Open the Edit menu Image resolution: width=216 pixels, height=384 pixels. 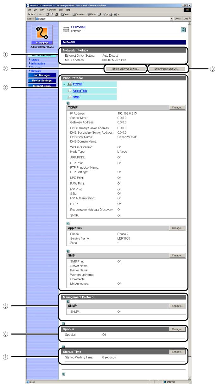click(x=35, y=10)
